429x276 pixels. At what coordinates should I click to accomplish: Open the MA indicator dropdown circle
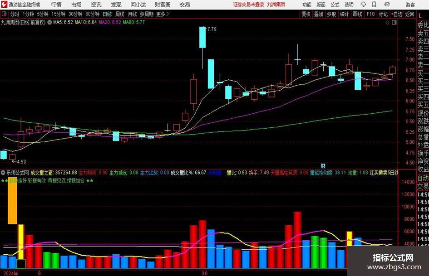coord(49,22)
